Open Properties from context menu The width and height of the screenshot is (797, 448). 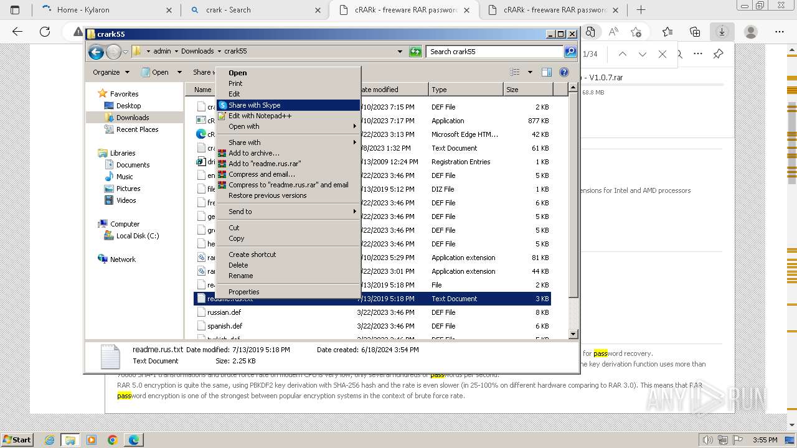pos(288,292)
